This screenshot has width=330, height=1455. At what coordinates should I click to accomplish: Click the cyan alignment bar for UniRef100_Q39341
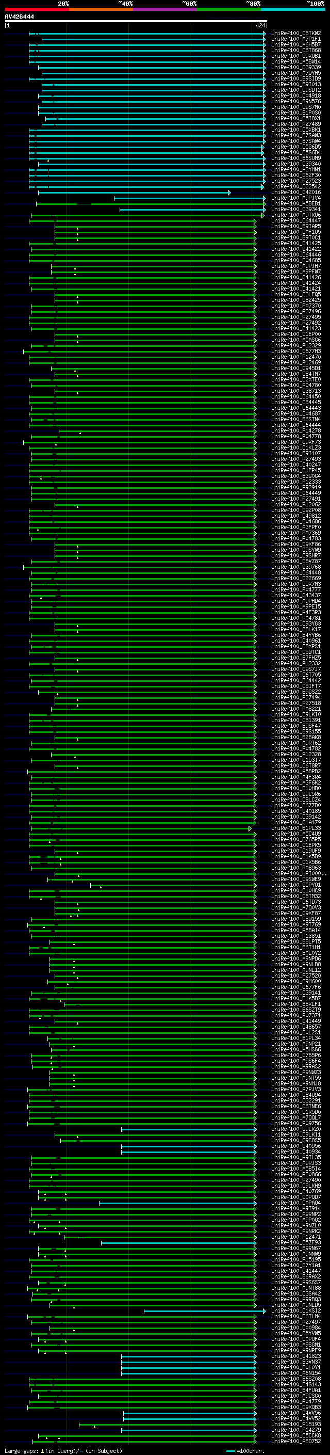click(192, 210)
